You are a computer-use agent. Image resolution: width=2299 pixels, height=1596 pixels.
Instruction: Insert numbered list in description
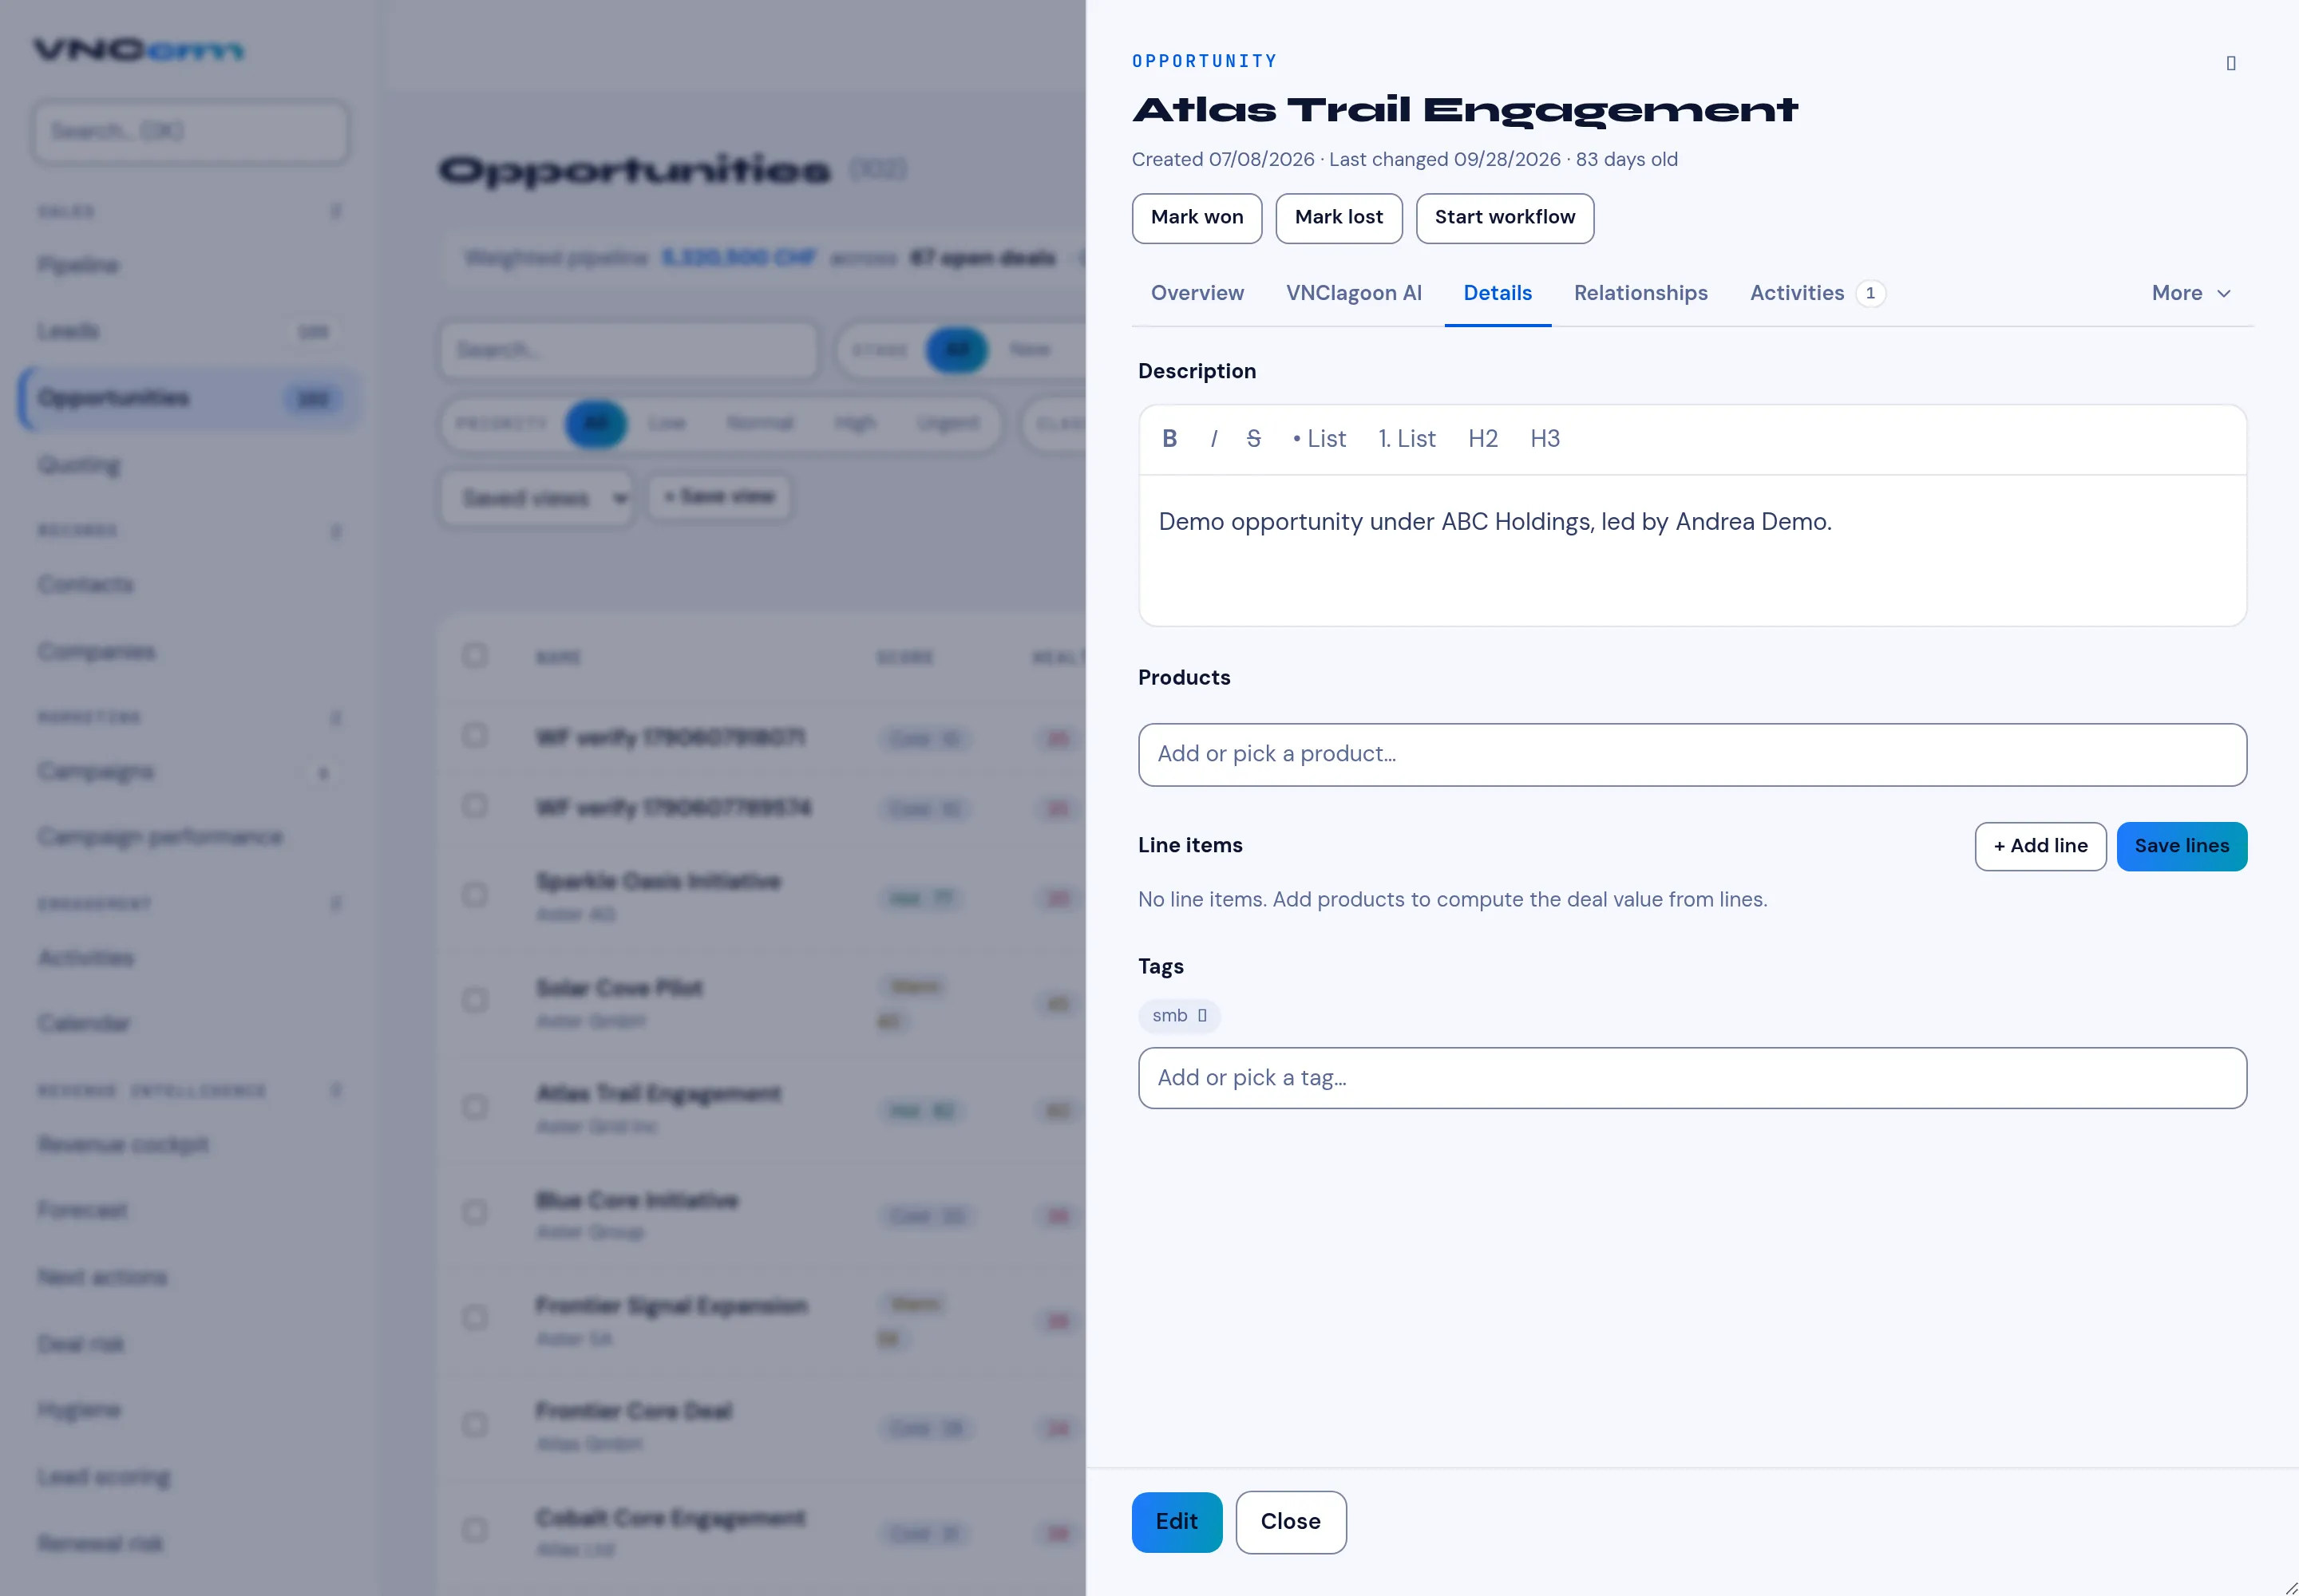pos(1407,439)
